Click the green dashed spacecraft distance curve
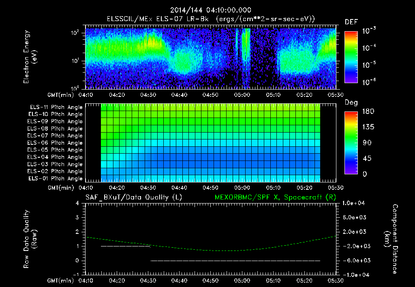415x287 pixels. [211, 244]
